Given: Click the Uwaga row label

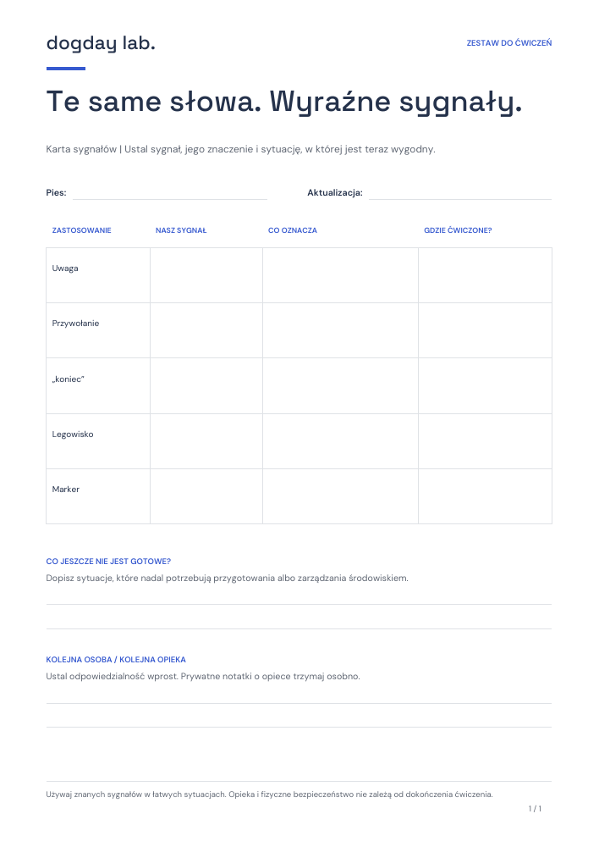Looking at the screenshot, I should tap(65, 268).
